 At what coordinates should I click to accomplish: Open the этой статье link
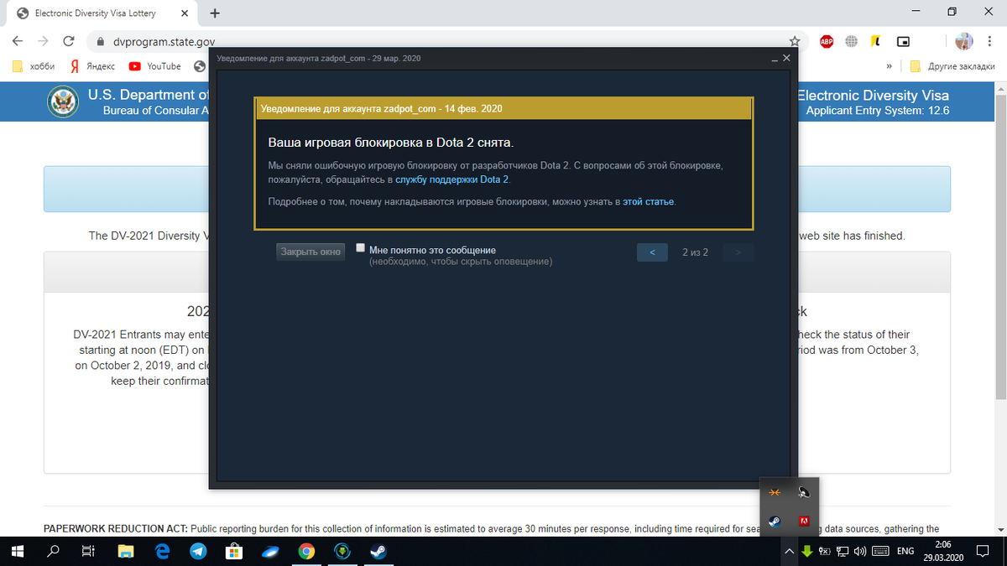pyautogui.click(x=648, y=202)
